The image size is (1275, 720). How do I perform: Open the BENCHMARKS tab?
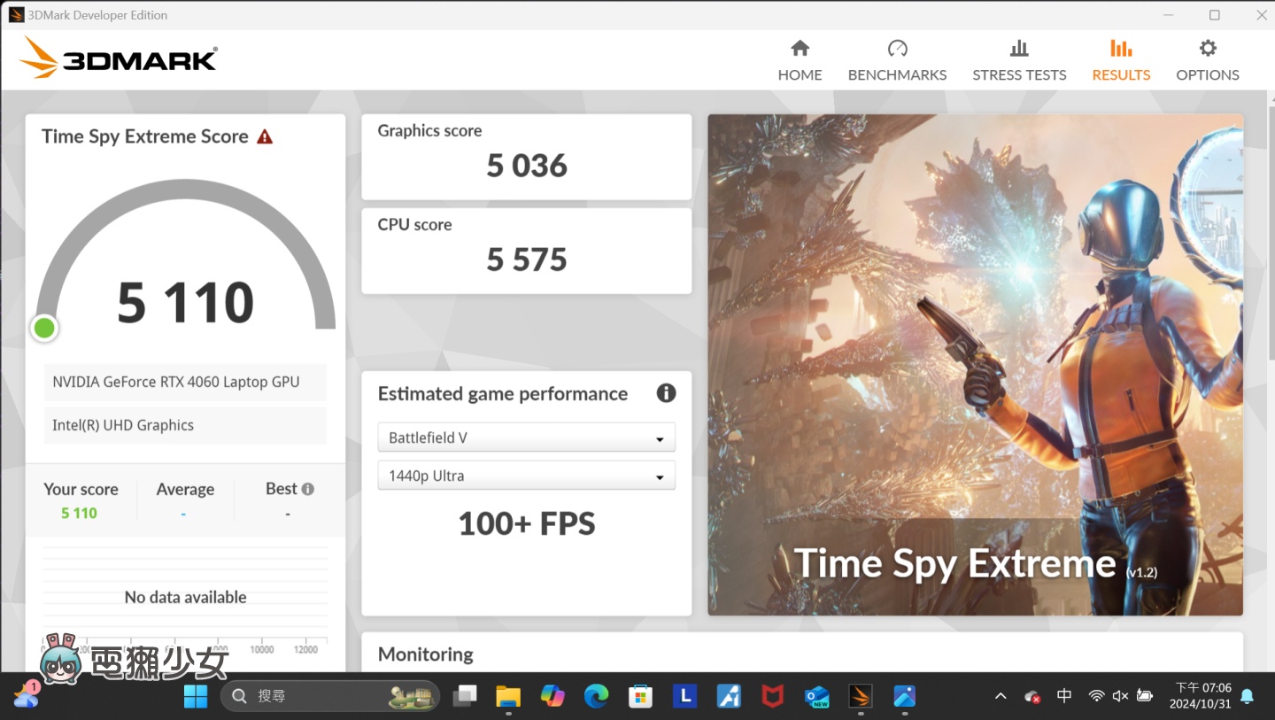point(897,60)
